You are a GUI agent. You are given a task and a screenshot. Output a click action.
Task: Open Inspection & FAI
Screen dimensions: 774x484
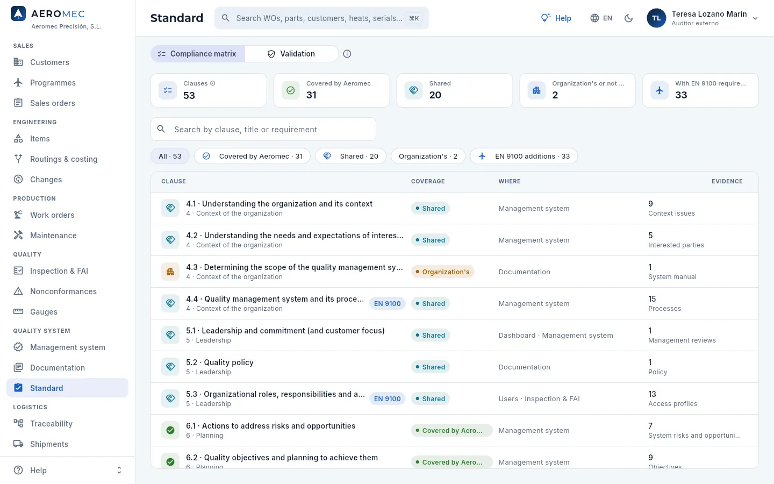[67, 271]
